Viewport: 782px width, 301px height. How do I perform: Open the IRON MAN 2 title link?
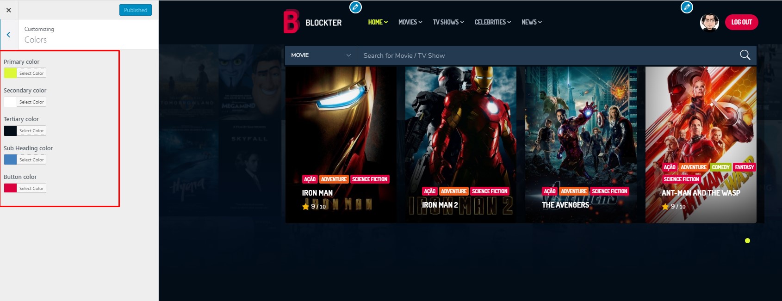click(440, 205)
